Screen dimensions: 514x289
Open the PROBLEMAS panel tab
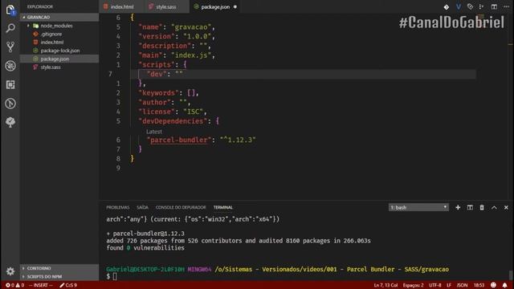118,207
